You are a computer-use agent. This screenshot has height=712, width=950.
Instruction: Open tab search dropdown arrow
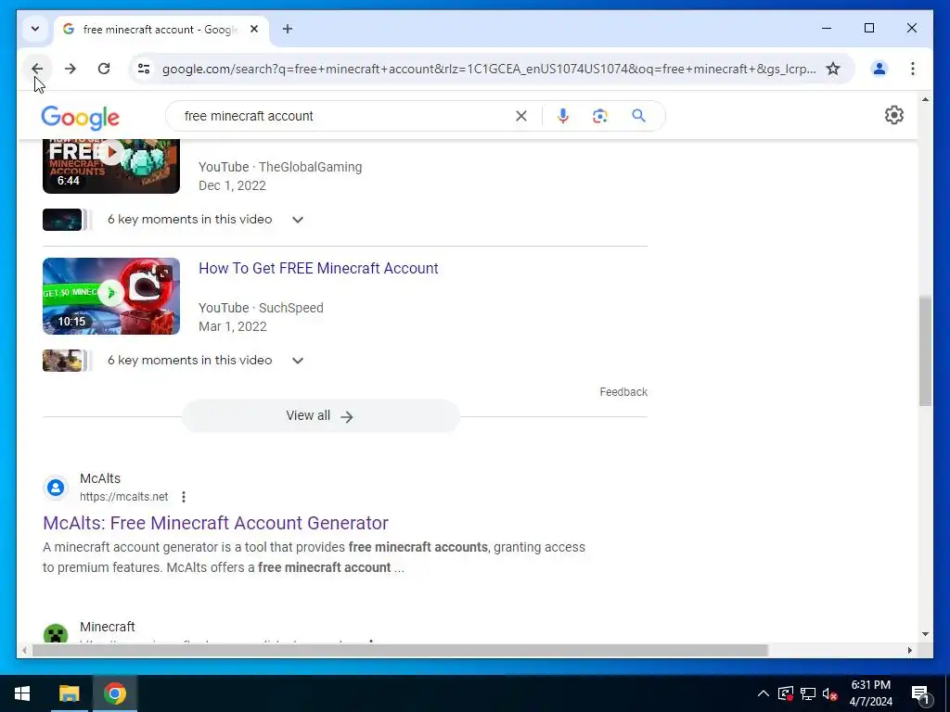[x=35, y=29]
